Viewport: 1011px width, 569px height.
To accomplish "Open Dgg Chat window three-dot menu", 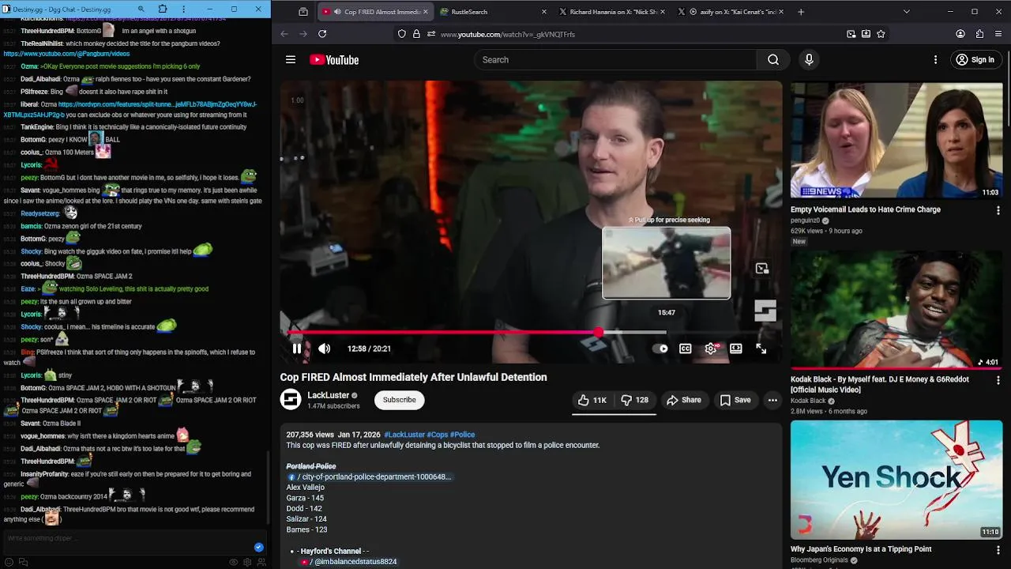I will [183, 9].
